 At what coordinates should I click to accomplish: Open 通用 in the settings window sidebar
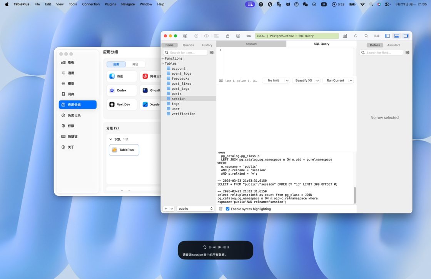point(77,73)
